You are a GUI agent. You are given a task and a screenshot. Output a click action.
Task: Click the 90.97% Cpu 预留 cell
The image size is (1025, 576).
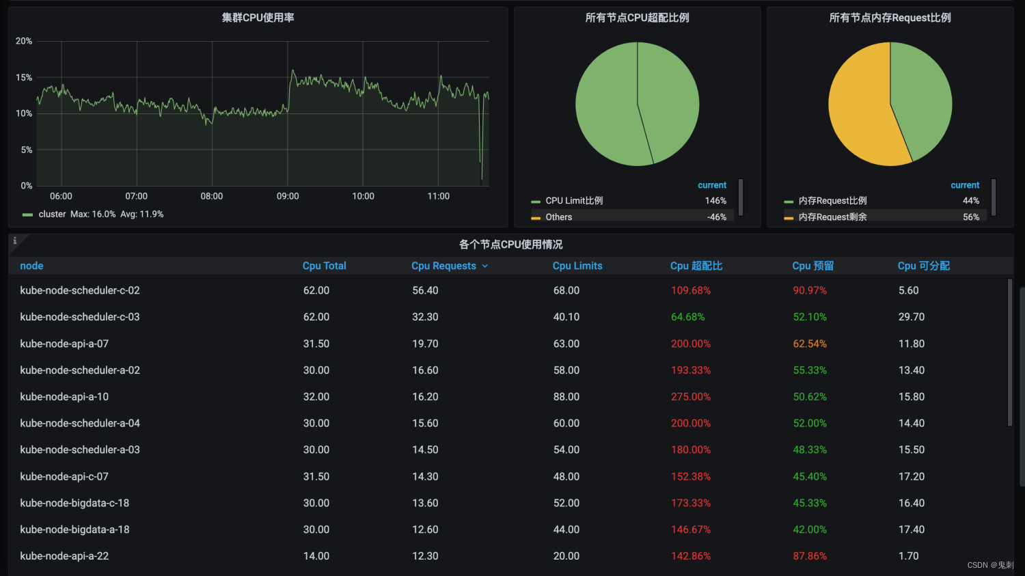[x=810, y=290]
